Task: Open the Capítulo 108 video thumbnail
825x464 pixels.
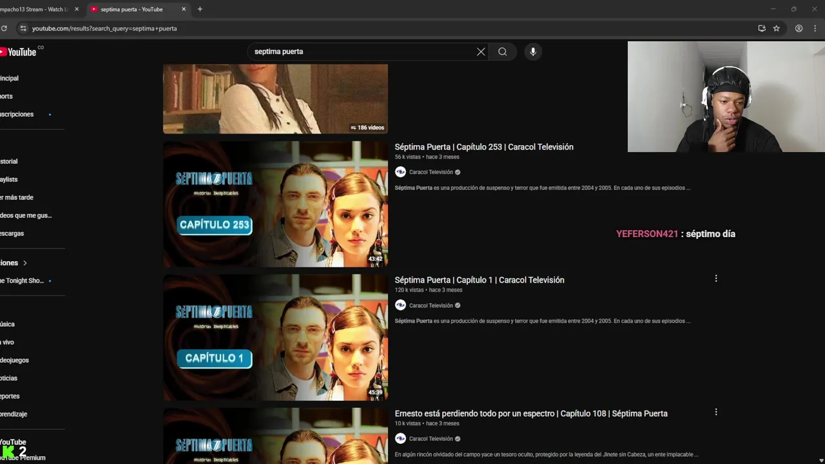Action: (275, 436)
